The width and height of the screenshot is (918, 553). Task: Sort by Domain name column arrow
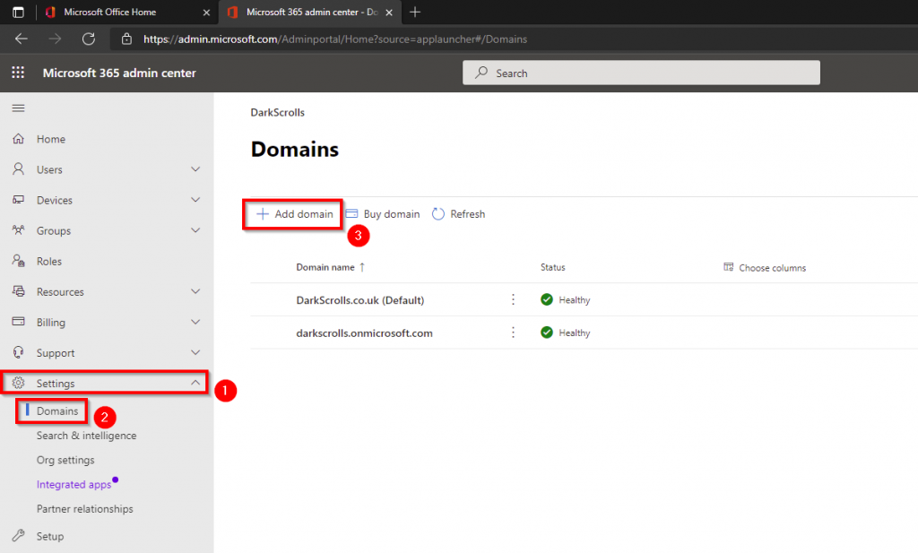[x=362, y=267]
